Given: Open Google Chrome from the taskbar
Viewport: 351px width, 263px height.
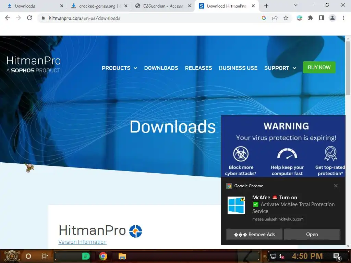Looking at the screenshot, I should pos(103,256).
